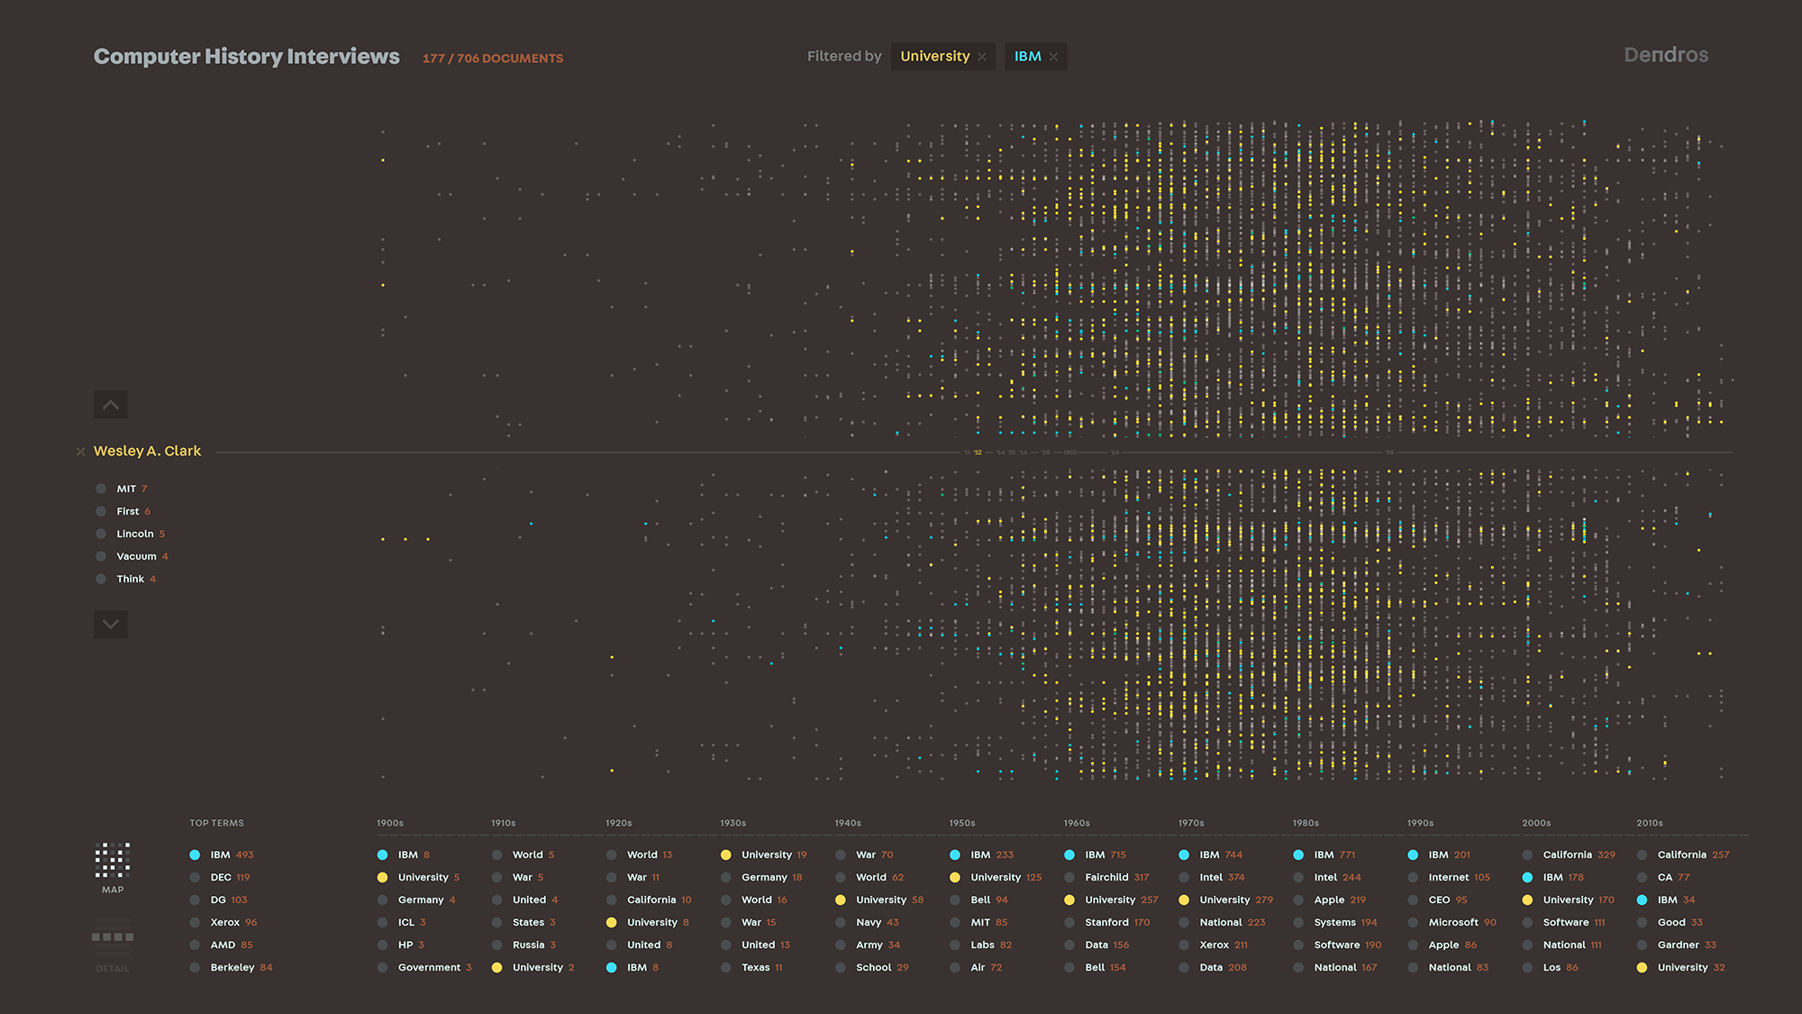
Task: Toggle the MIT term dot for Clark
Action: [101, 489]
